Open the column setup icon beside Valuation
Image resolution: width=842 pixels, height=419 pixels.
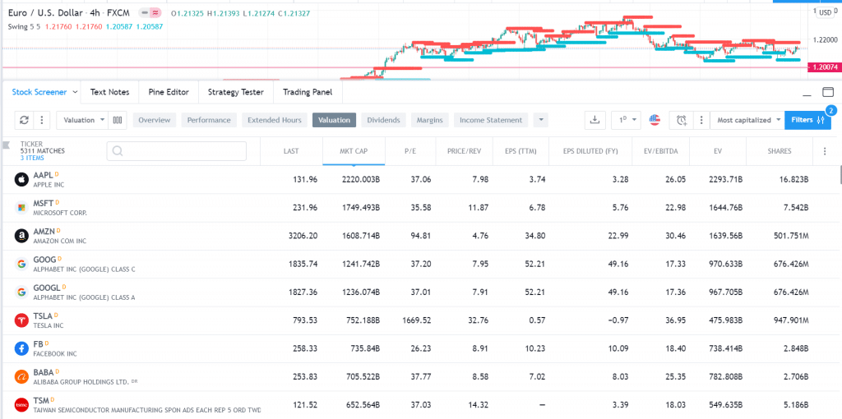(118, 120)
